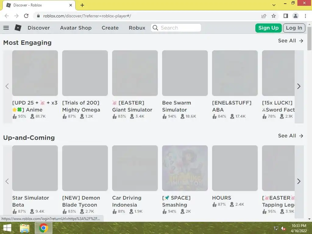Open Mighty Omega game thumbnail

85,73
